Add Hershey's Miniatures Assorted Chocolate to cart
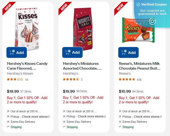The height and width of the screenshot is (136, 170). pos(73,52)
